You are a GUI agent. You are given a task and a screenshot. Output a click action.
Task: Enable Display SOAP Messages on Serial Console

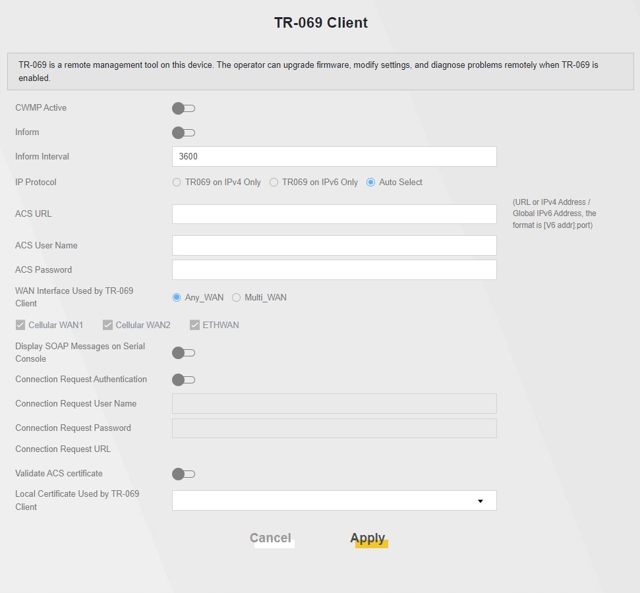coord(183,353)
